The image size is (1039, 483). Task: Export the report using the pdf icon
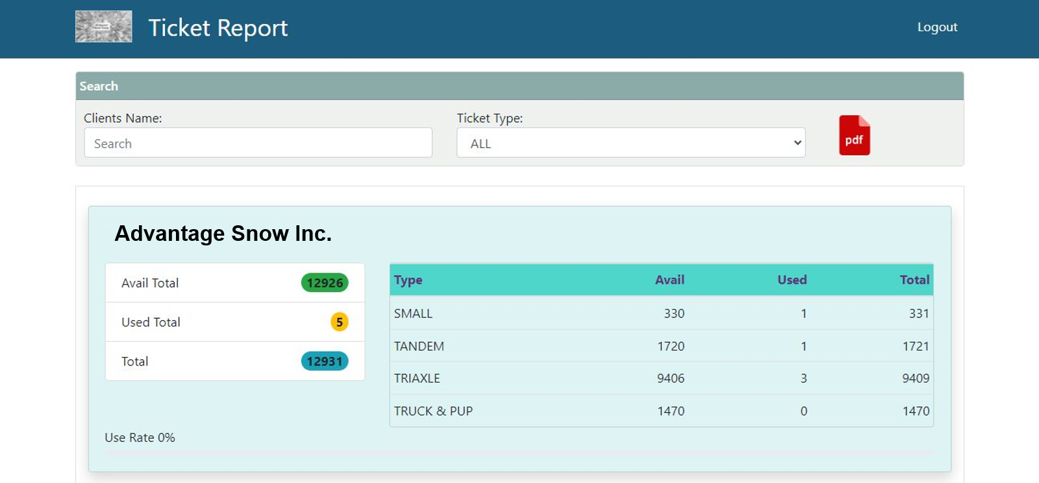pos(854,136)
